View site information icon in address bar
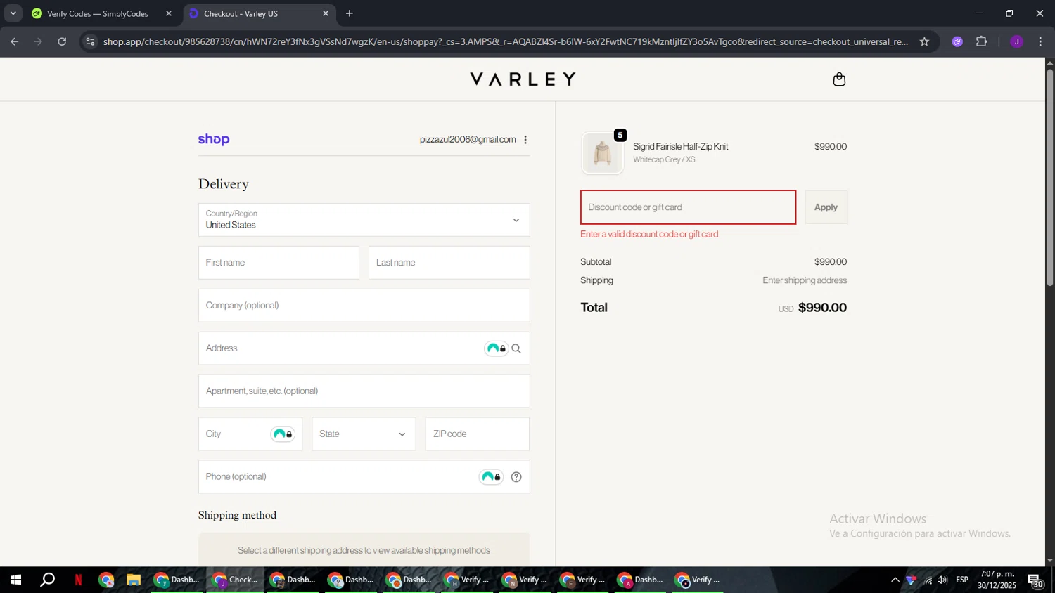Image resolution: width=1055 pixels, height=593 pixels. pyautogui.click(x=89, y=41)
